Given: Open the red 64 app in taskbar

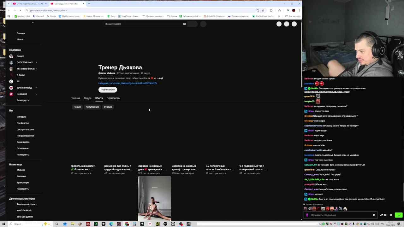Looking at the screenshot, I should coord(88,224).
